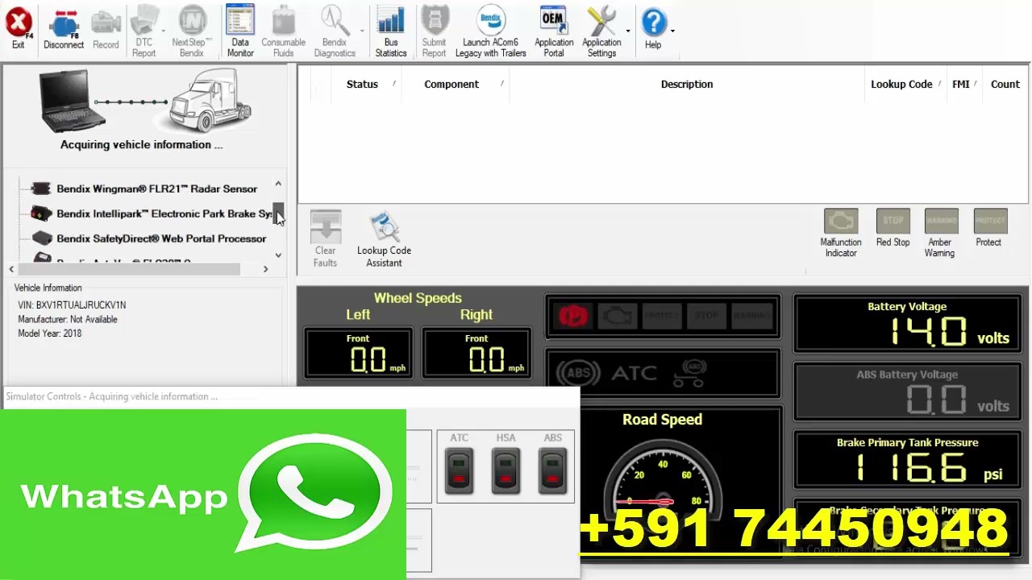Click the Clear Faults button
Image resolution: width=1032 pixels, height=580 pixels.
tap(326, 240)
